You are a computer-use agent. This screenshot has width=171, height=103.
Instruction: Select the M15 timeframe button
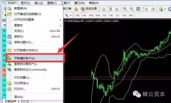(91, 15)
